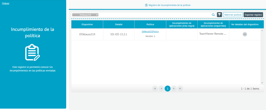Select the iOSklauss210 device cell

click(x=87, y=34)
